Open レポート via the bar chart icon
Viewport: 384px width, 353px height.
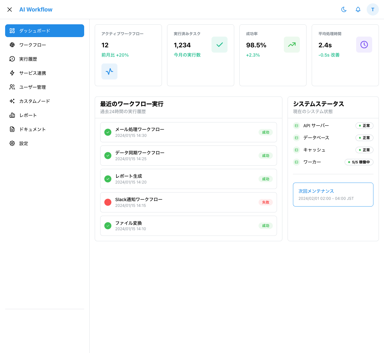coord(12,115)
